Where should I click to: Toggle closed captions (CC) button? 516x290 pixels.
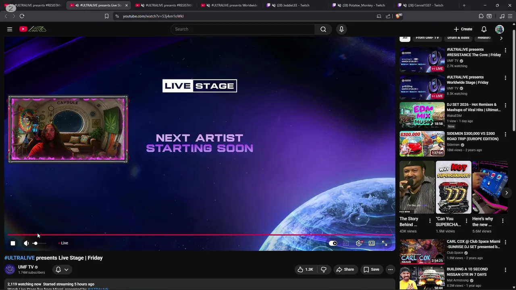click(346, 243)
